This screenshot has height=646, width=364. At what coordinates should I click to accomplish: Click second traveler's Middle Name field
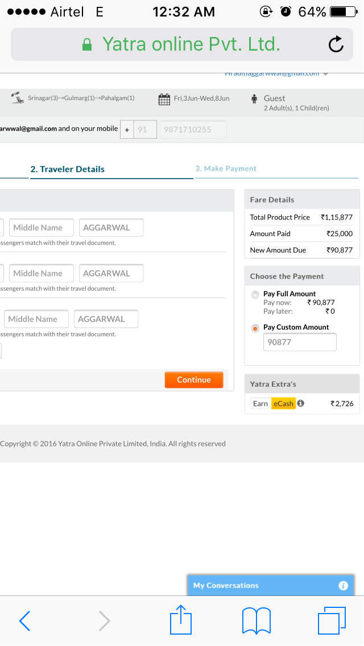pos(41,273)
